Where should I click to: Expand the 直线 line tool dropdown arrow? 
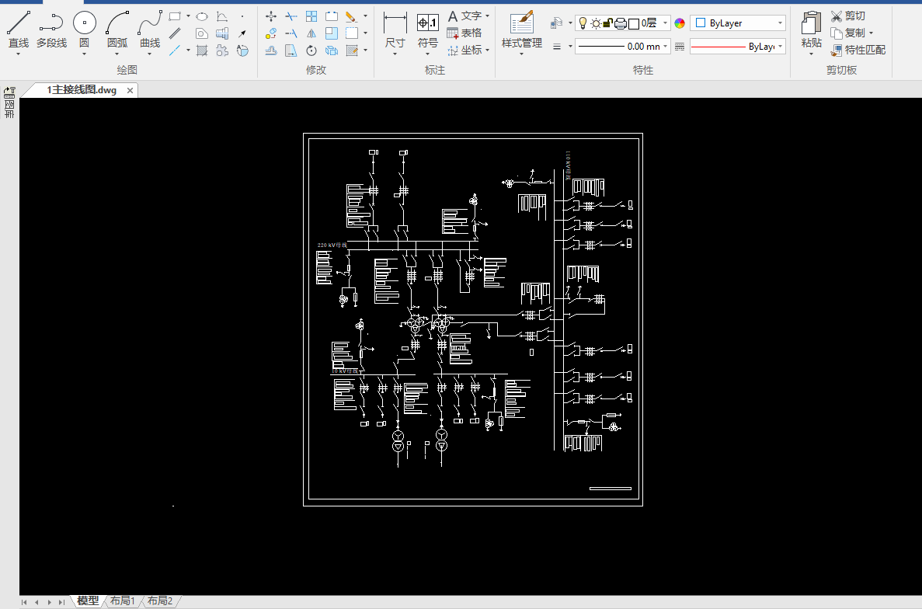[x=18, y=54]
